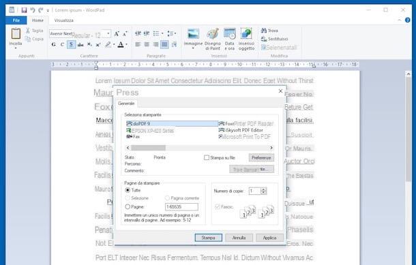
Task: Open line spacing dropdown
Action: coord(172,33)
